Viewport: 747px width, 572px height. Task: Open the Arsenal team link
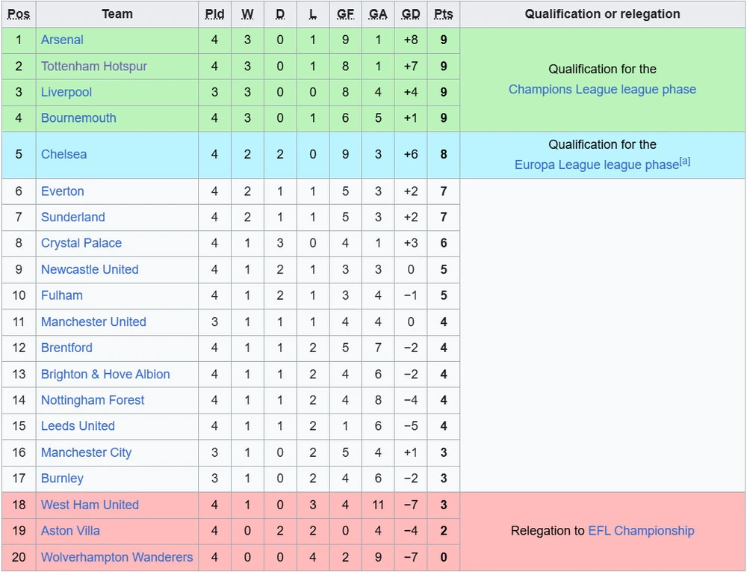62,40
